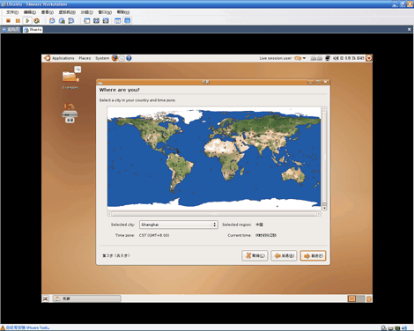Image resolution: width=414 pixels, height=331 pixels.
Task: Open the Examples folder on the desktop
Action: (x=70, y=77)
